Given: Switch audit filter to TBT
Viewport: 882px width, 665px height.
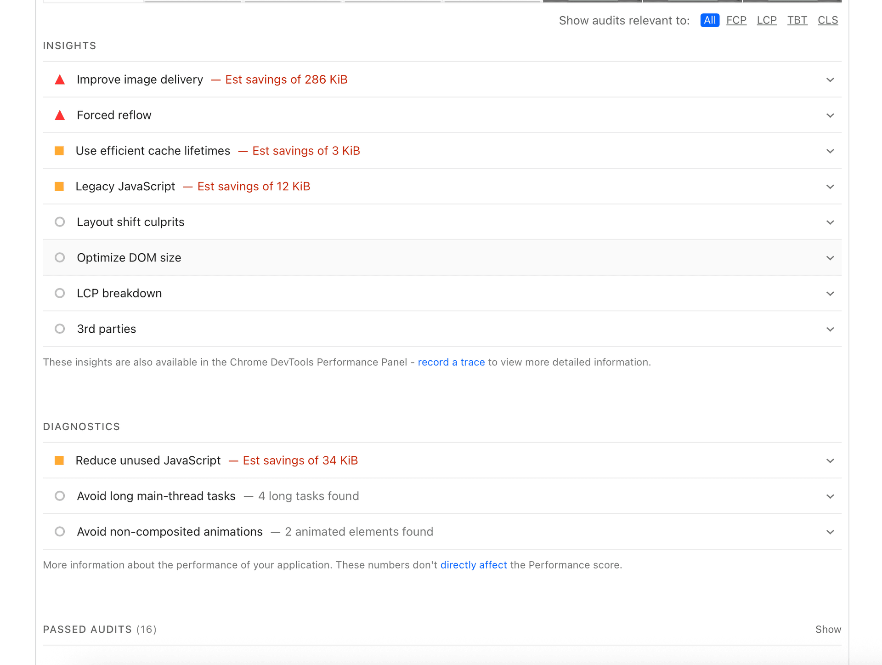Looking at the screenshot, I should [x=797, y=20].
